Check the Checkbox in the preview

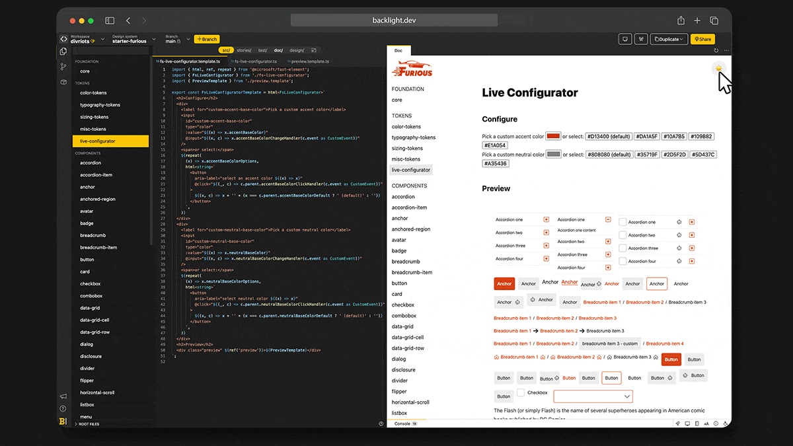(x=521, y=392)
